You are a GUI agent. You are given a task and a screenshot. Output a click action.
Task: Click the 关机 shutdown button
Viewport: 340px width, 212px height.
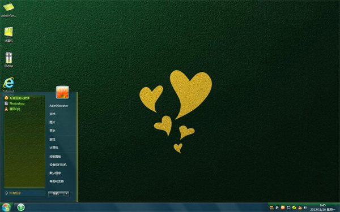point(56,194)
